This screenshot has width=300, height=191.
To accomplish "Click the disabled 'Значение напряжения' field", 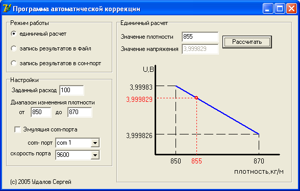I will [x=200, y=49].
